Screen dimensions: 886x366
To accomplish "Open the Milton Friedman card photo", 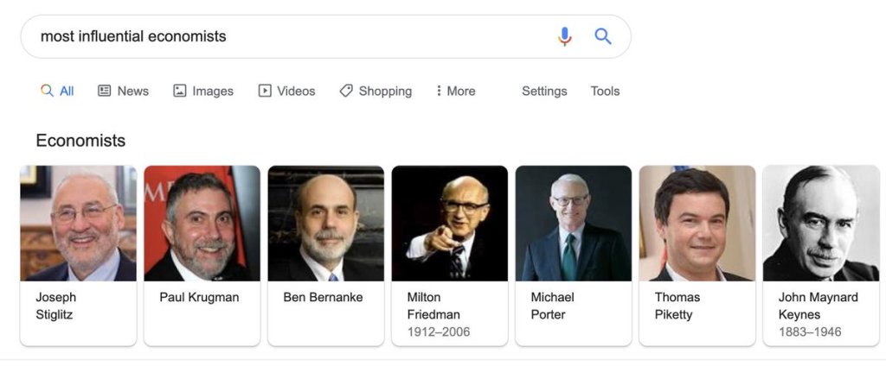I will [449, 223].
